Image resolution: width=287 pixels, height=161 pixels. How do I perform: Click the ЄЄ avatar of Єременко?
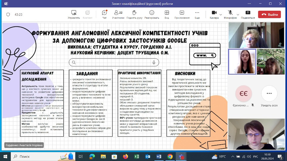(x=244, y=94)
